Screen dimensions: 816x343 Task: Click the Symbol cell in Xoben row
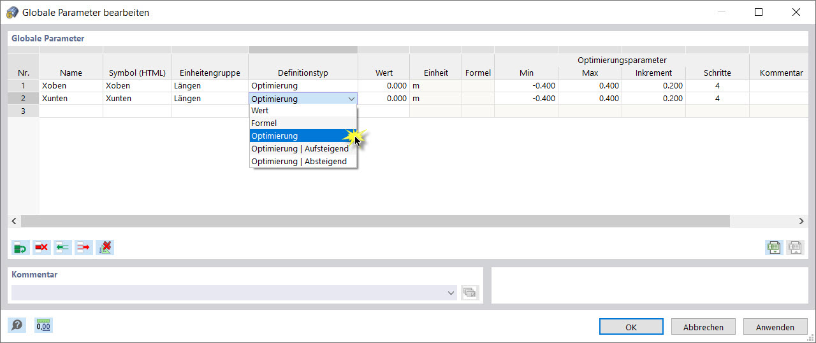point(137,86)
